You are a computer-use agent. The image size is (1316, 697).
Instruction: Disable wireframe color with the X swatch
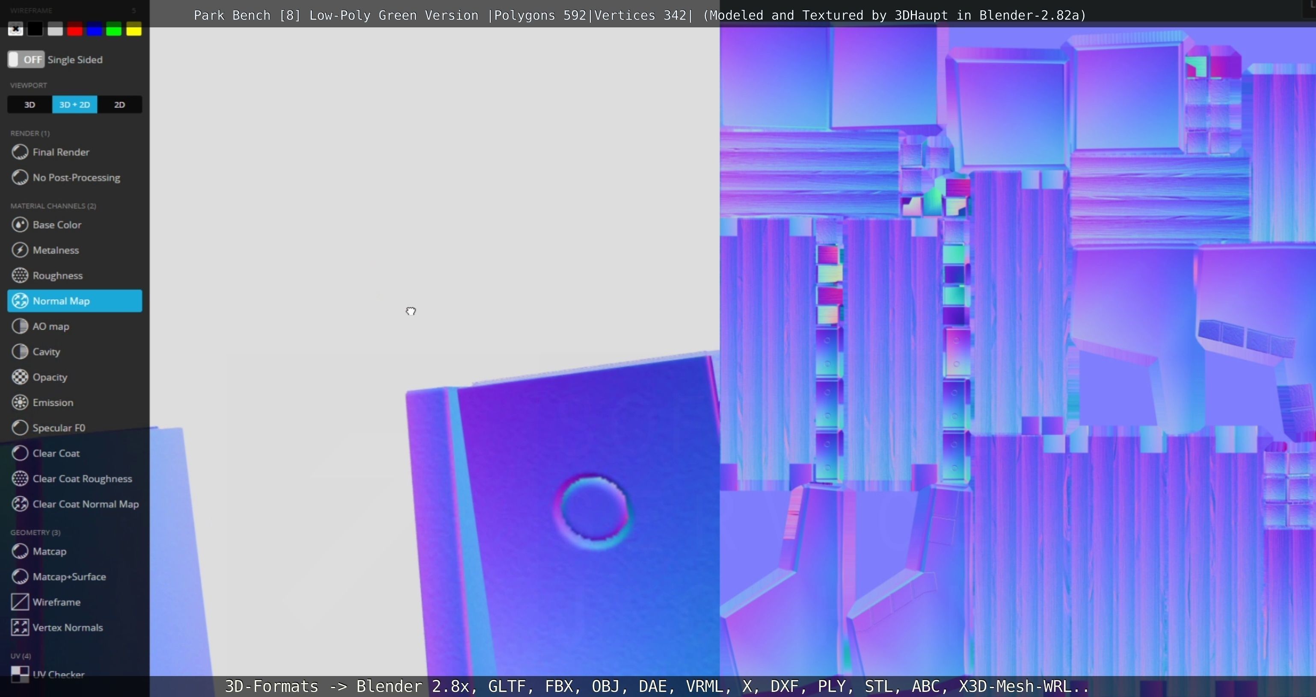tap(15, 30)
